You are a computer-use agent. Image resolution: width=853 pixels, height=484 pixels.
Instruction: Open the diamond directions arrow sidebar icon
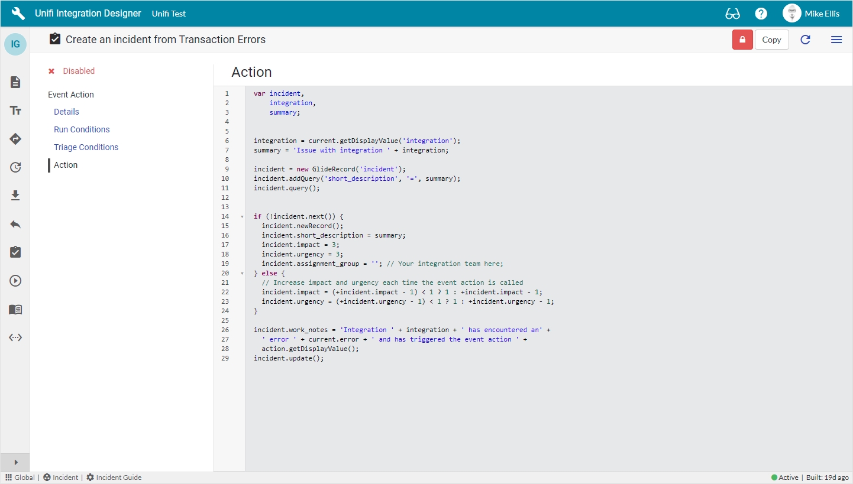tap(15, 139)
